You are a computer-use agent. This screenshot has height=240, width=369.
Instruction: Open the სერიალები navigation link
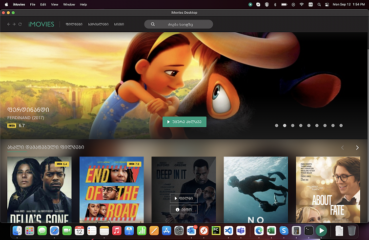98,24
